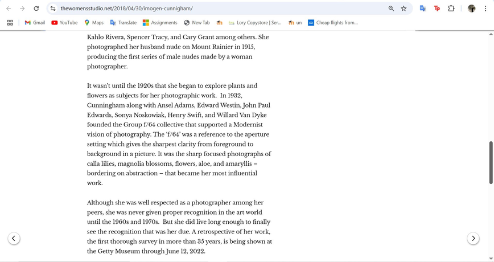
Task: Open the YouTube bookmark
Action: pyautogui.click(x=64, y=23)
